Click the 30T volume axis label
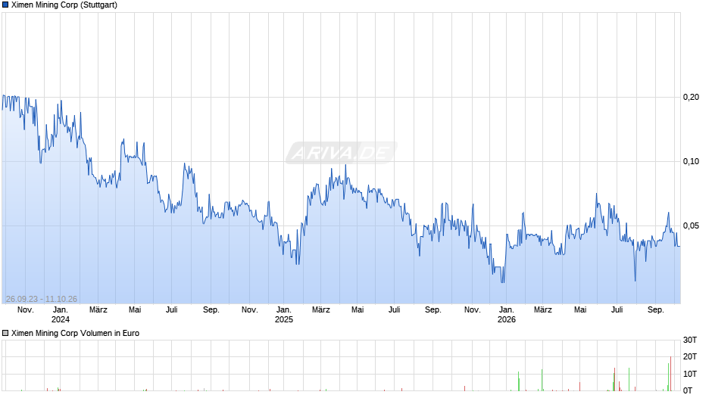The image size is (712, 398). (x=690, y=340)
